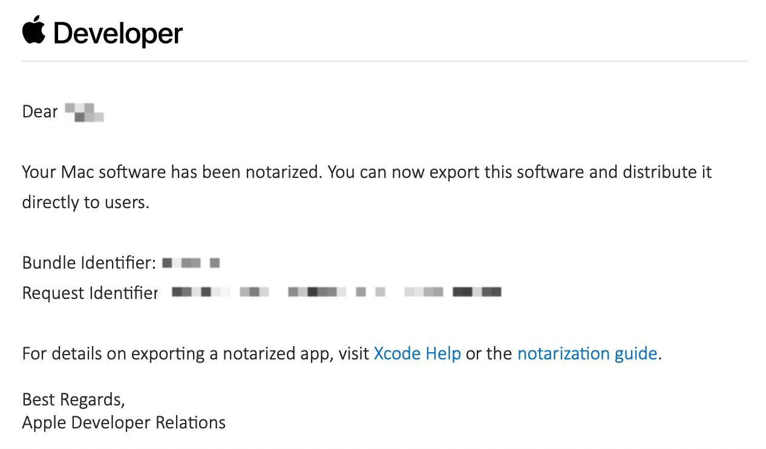
Task: Click the "Apple Developer Relations" signature
Action: click(123, 422)
